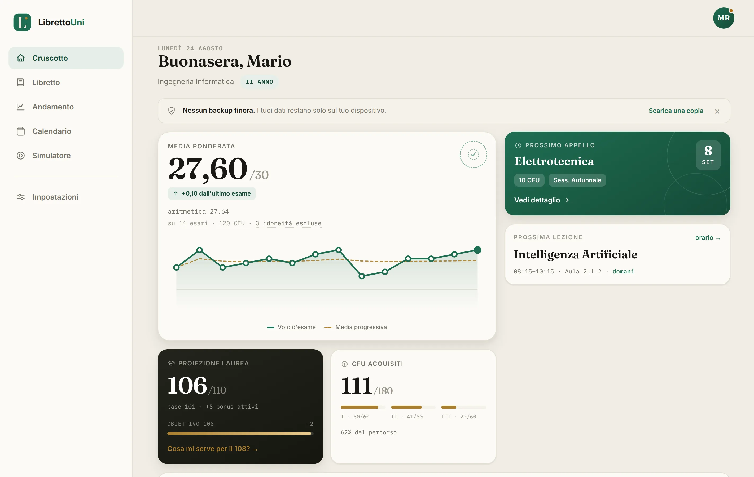Click the Andamento chart icon
Viewport: 754px width, 477px height.
pyautogui.click(x=21, y=107)
